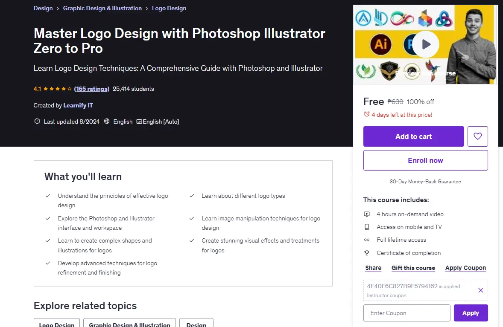Open the 165 ratings link
503x327 pixels.
click(x=91, y=89)
